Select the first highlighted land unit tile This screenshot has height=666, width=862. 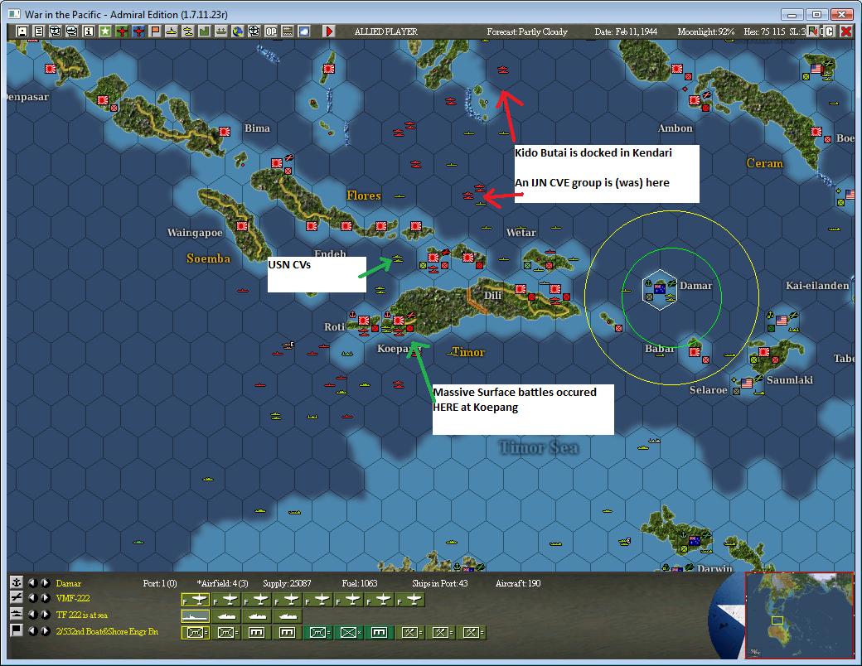(x=195, y=633)
